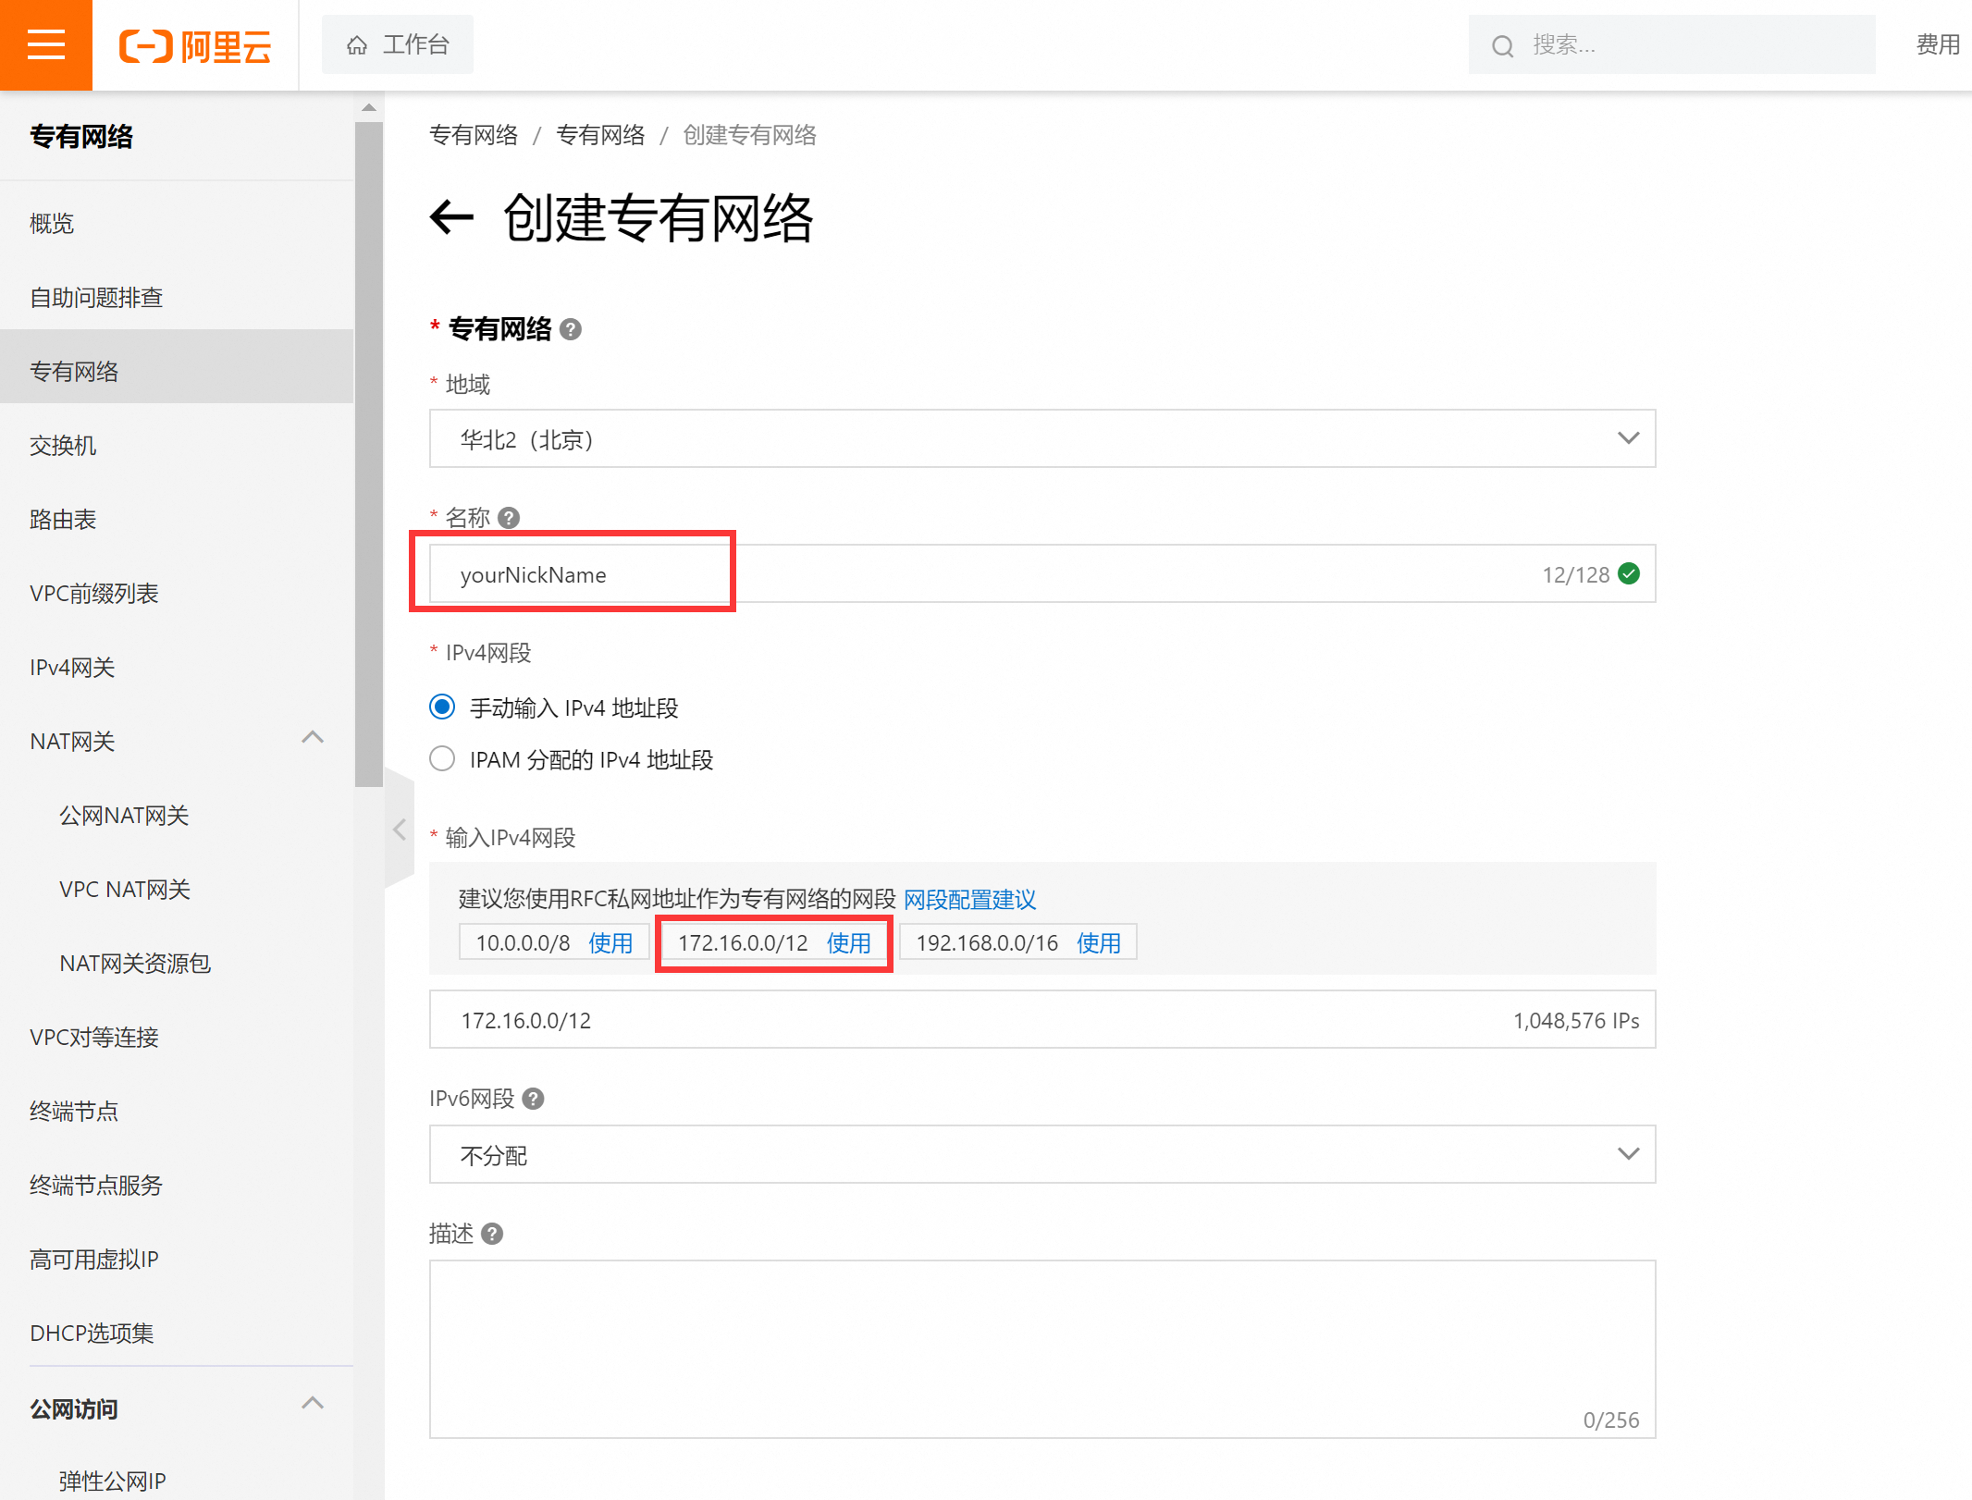Click help icon next to IPv6网段 label
Viewport: 1972px width, 1500px height.
pyautogui.click(x=533, y=1099)
